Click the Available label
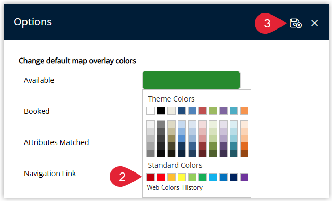Viewport: 333px width, 202px height. [x=39, y=80]
